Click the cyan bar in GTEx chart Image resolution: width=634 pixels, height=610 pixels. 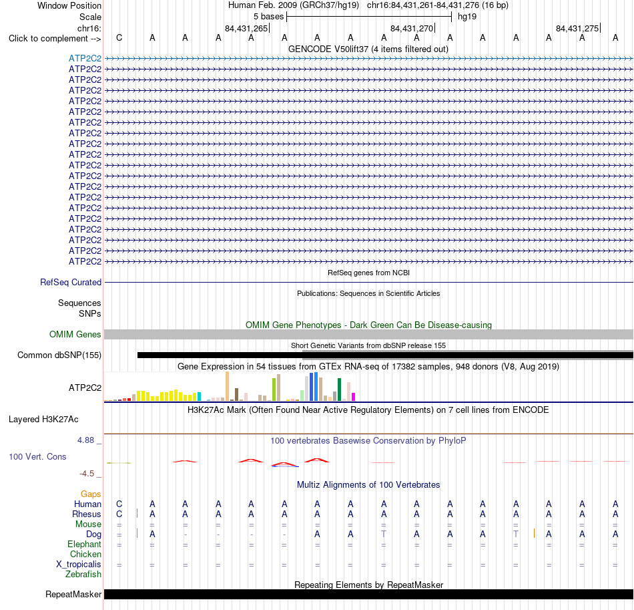pos(199,396)
